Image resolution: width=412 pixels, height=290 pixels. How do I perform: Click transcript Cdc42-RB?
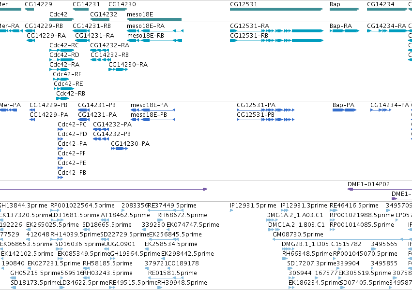70,94
